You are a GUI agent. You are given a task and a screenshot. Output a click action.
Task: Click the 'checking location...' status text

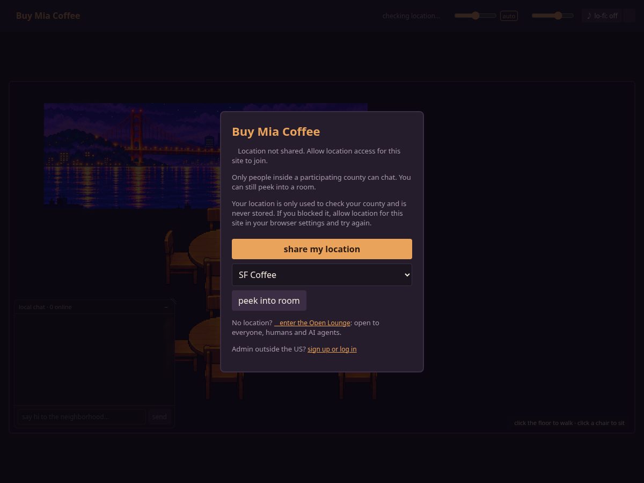pos(411,16)
